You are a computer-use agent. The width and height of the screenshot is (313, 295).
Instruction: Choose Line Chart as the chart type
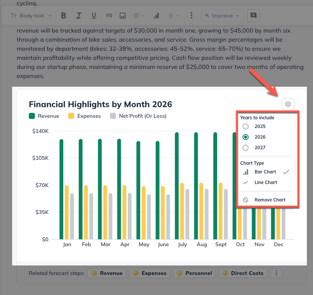(x=266, y=182)
